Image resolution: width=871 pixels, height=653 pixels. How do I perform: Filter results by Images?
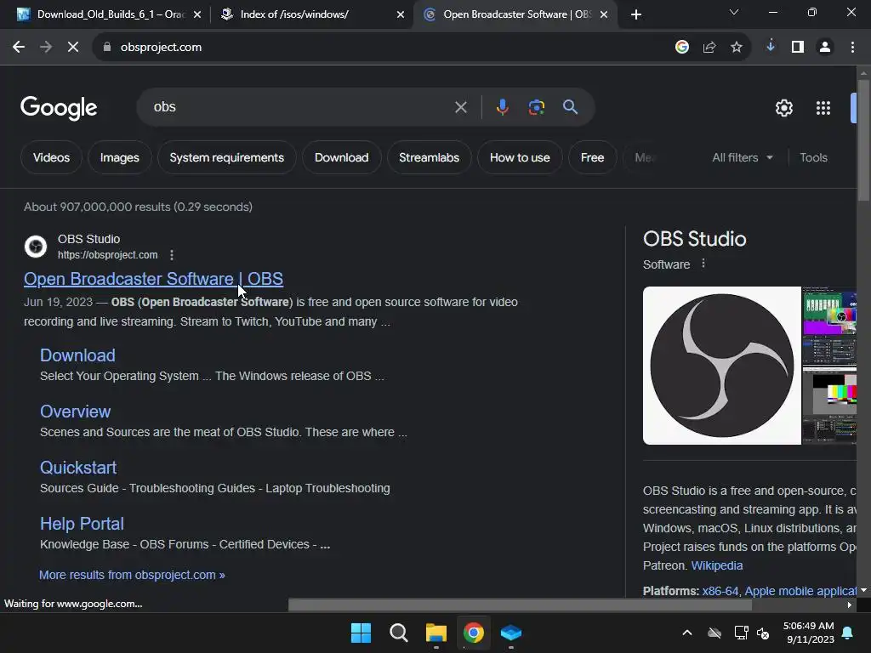119,157
